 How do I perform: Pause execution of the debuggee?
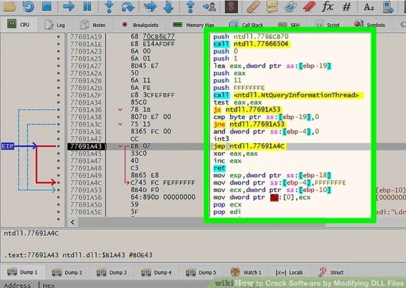[87, 7]
